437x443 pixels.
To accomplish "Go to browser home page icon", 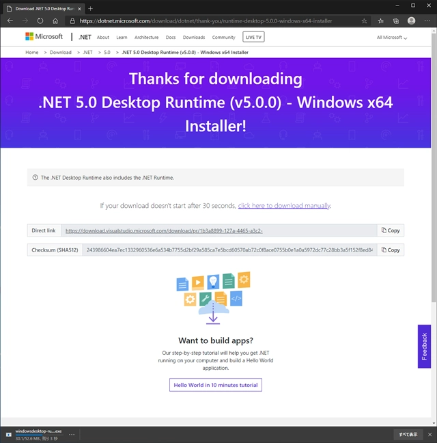I will [x=55, y=21].
